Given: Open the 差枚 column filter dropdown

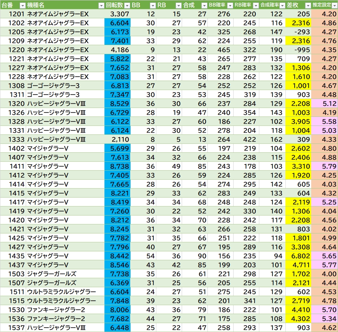Looking at the screenshot, I should tap(308, 6).
